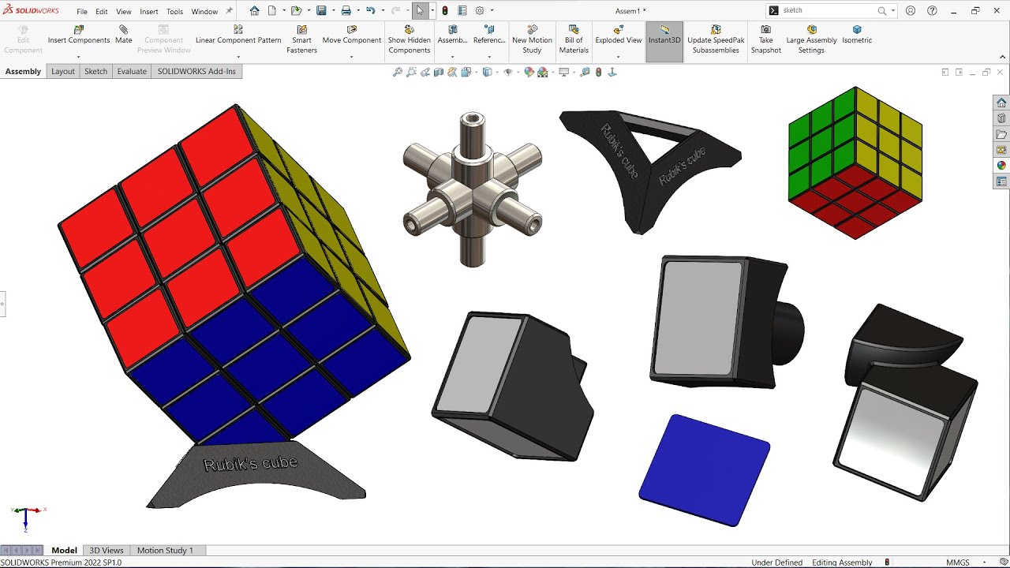The width and height of the screenshot is (1010, 568).
Task: Click the Rebuild traffic light icon in title bar
Action: pyautogui.click(x=445, y=11)
